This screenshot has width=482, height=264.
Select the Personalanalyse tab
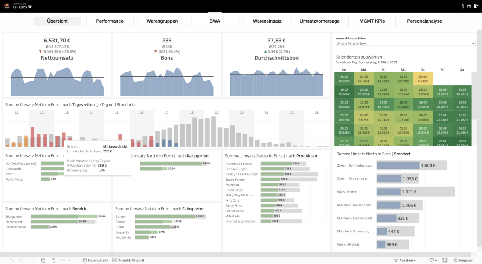click(424, 21)
